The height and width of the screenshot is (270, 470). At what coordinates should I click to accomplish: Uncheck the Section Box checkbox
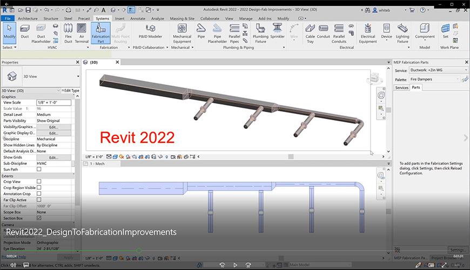pos(39,218)
